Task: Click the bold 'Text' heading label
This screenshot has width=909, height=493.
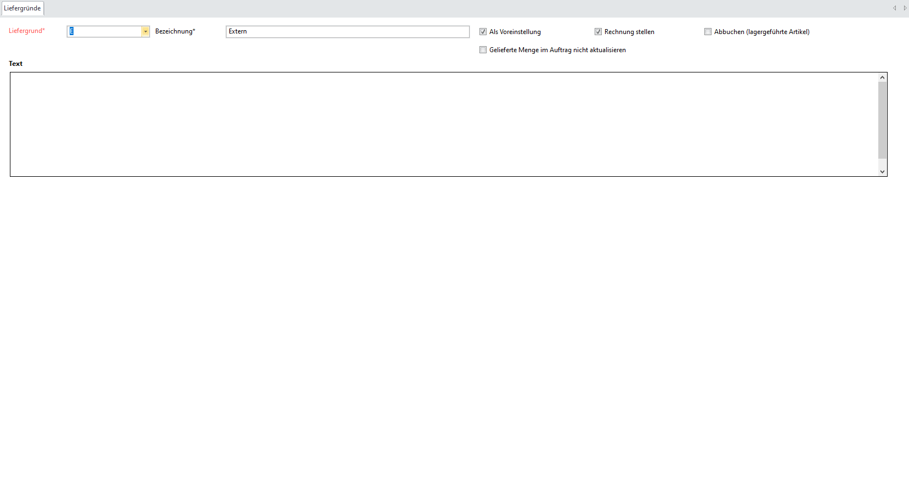Action: pyautogui.click(x=16, y=64)
